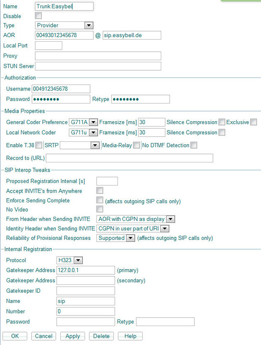Expand the From Header when Sending INVITE dropdown
The image size is (261, 345).
coord(136,219)
